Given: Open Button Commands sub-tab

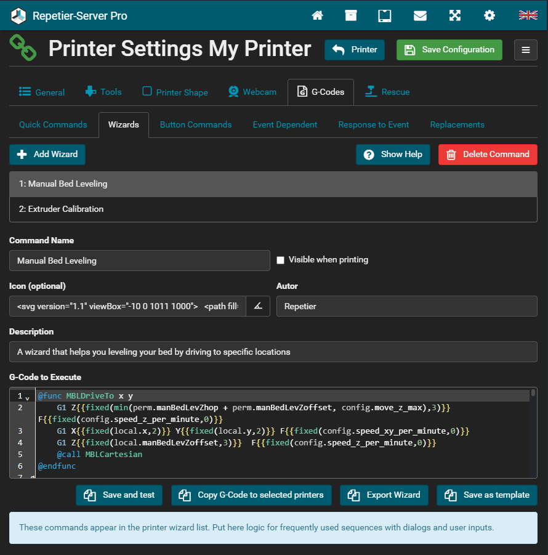Looking at the screenshot, I should [196, 124].
